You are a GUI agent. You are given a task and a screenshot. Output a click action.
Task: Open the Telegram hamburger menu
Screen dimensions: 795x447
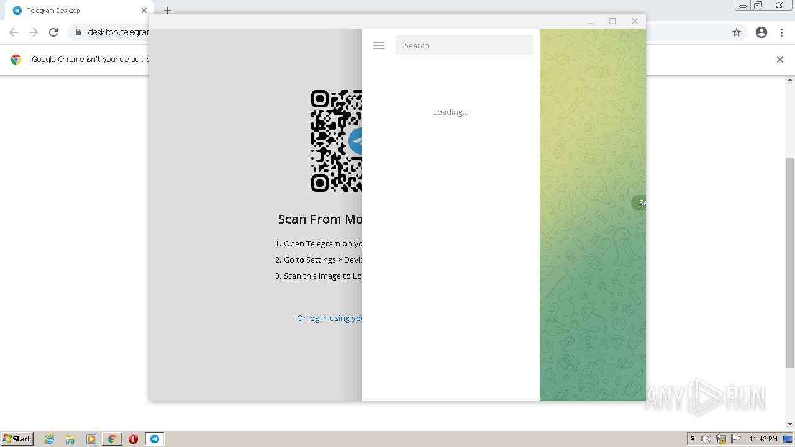(x=379, y=45)
